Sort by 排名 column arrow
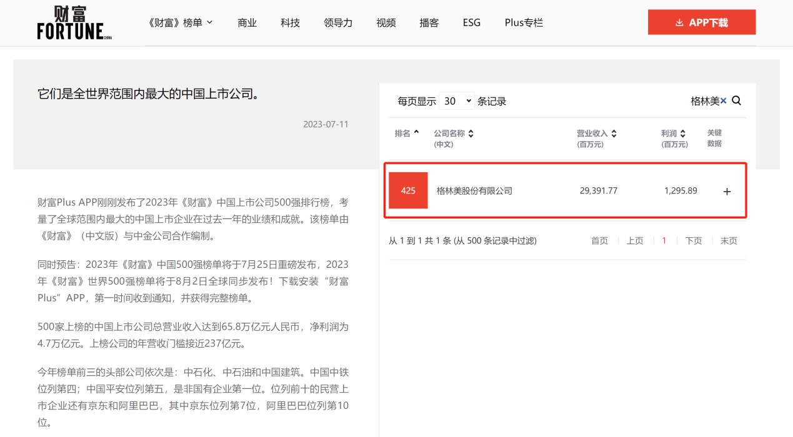 pyautogui.click(x=416, y=133)
